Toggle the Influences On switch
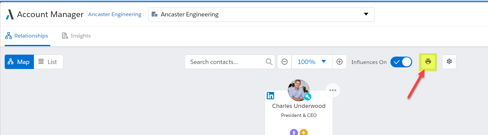The image size is (488, 135). pos(401,62)
